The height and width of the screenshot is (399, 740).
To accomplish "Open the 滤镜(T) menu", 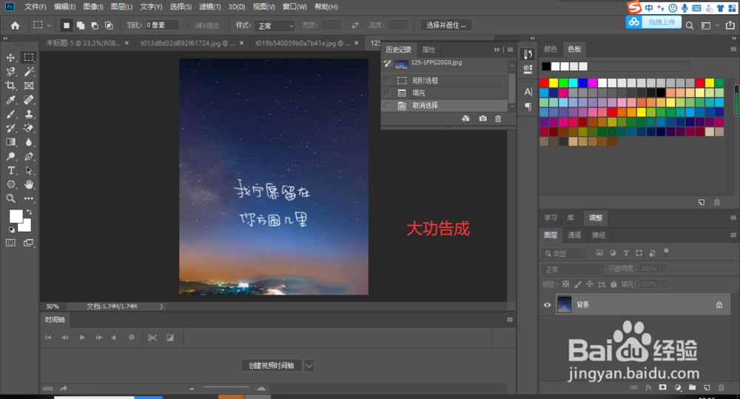I will (x=209, y=7).
